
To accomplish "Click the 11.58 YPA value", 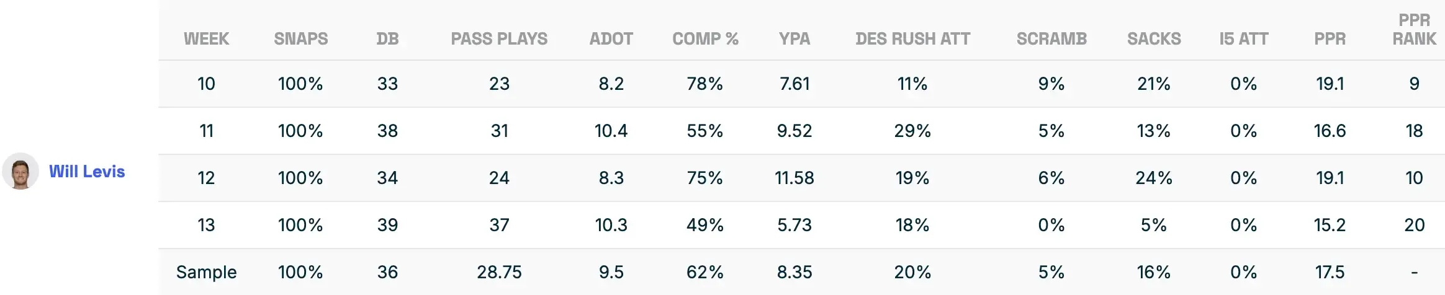I will pos(794,178).
